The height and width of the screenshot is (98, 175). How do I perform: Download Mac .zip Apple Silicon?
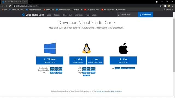pos(131,68)
